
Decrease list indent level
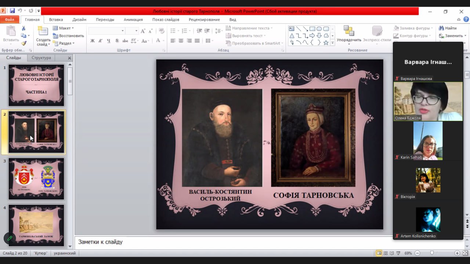[x=199, y=31]
